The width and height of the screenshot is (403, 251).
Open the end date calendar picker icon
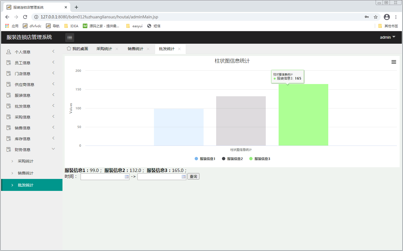(184, 177)
